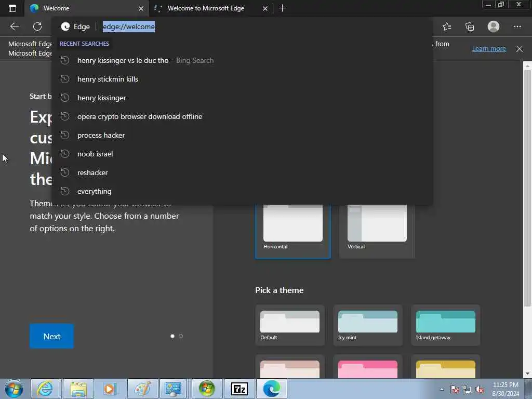The height and width of the screenshot is (399, 532).
Task: Choose the everything recent search
Action: pos(242,191)
